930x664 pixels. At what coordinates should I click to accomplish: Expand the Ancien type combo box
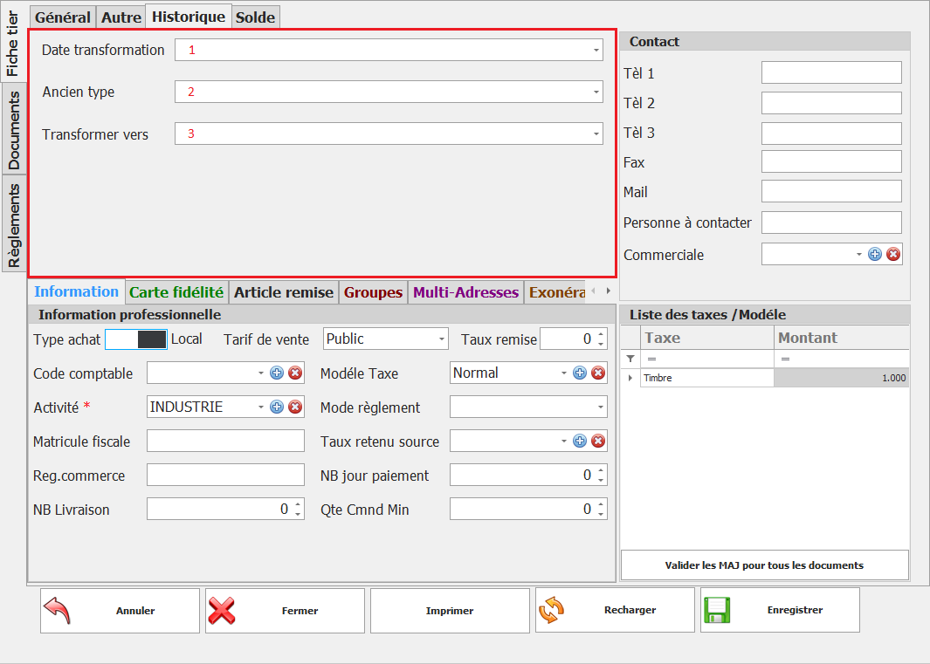coord(596,92)
